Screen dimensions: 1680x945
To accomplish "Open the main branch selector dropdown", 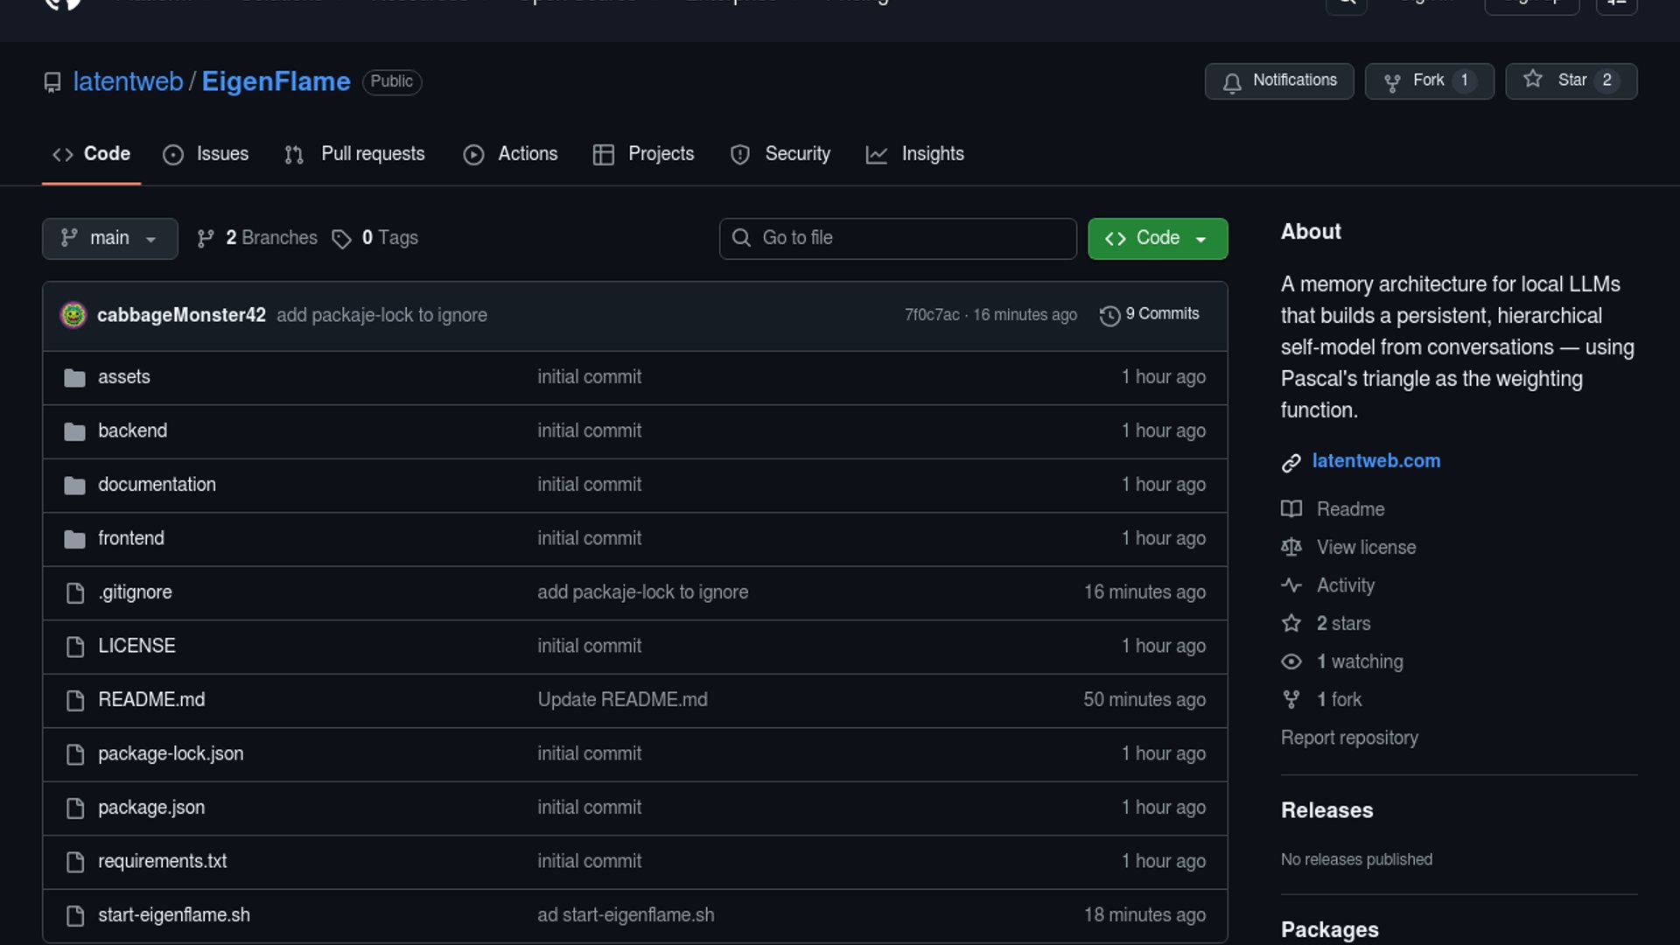I will point(109,239).
